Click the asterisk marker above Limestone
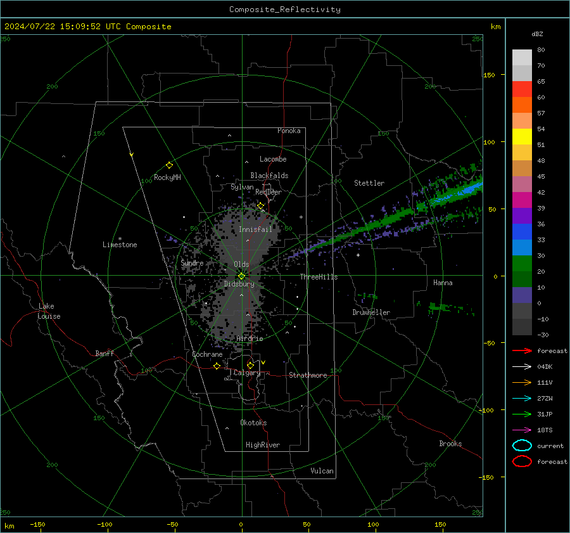 coord(120,239)
